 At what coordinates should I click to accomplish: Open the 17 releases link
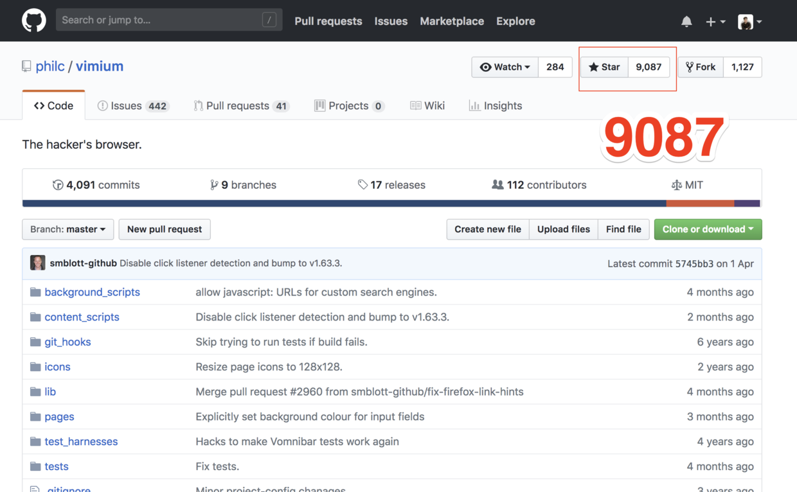tap(391, 185)
